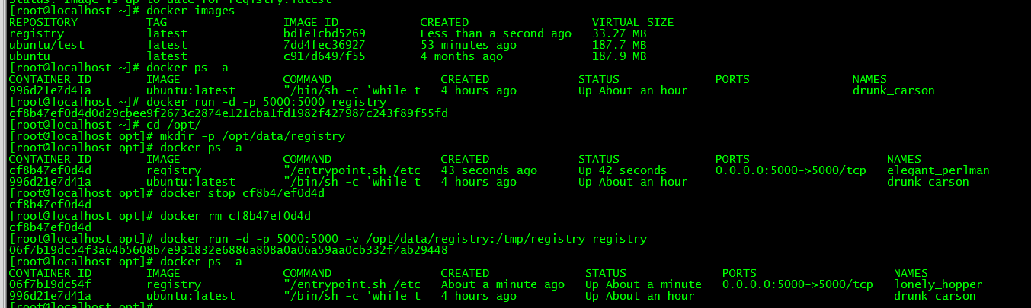
Task: Select the full hash starting 06f7b19dc54f3a64
Action: point(229,250)
